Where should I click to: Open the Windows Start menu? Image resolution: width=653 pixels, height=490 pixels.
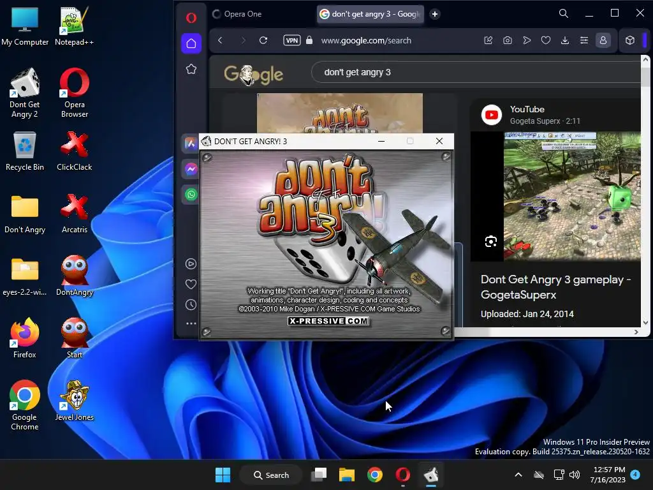click(223, 475)
